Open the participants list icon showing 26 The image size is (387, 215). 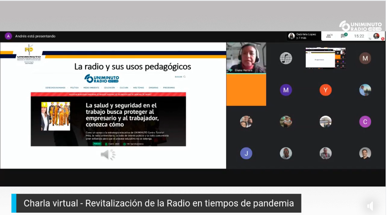point(329,36)
